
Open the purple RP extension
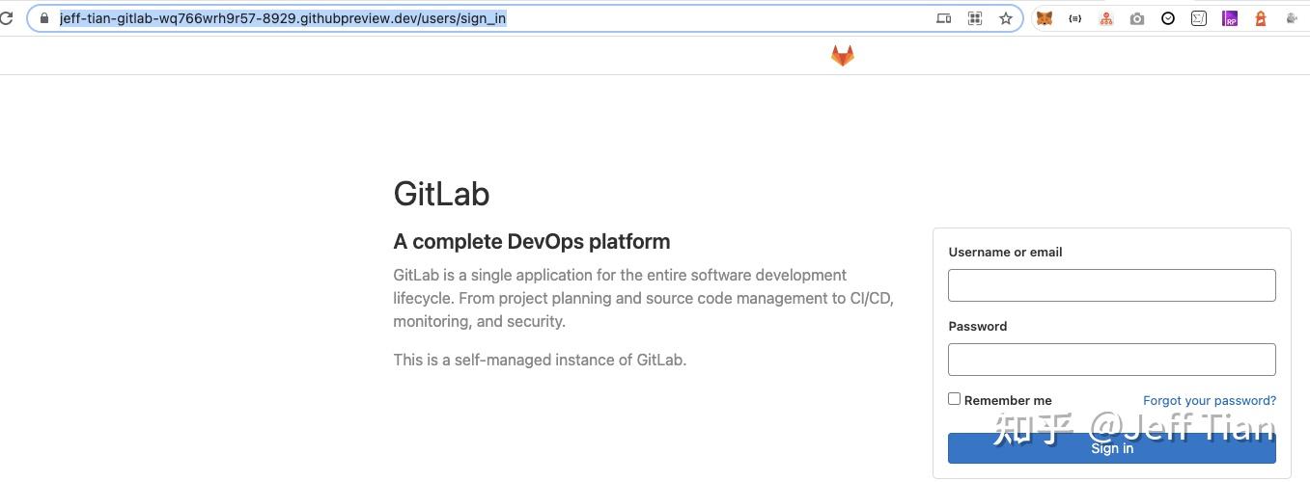click(1230, 18)
